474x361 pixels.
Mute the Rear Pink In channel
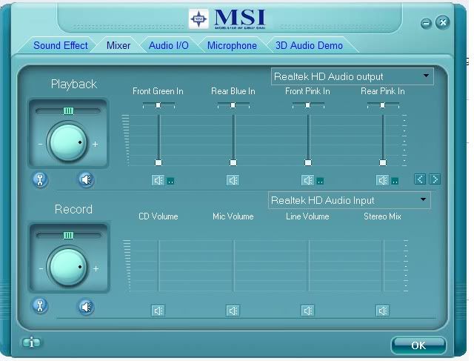coord(382,180)
